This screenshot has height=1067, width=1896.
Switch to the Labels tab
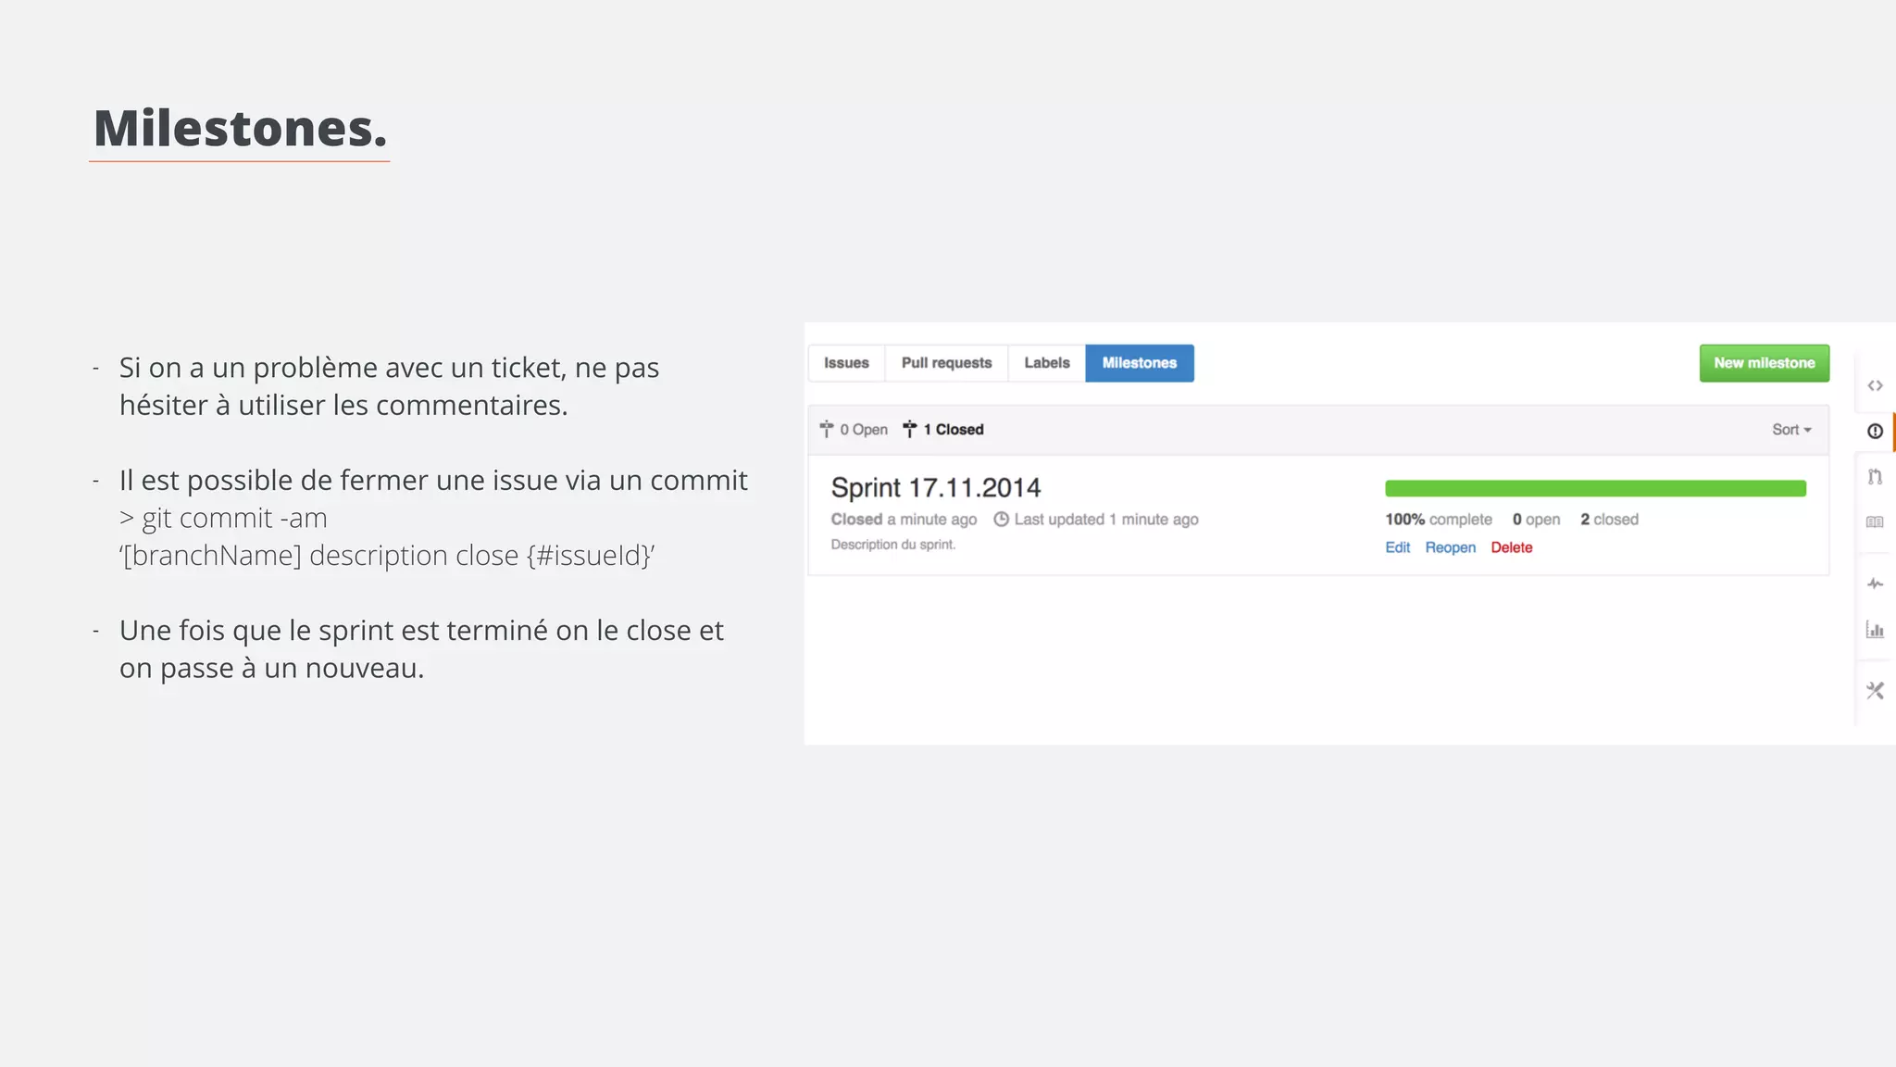1047,363
